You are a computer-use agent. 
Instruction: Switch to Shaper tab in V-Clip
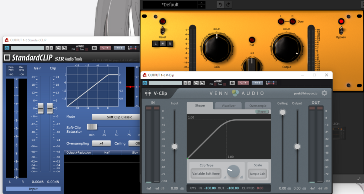pos(200,105)
